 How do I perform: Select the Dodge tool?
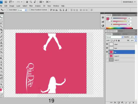coord(1,58)
